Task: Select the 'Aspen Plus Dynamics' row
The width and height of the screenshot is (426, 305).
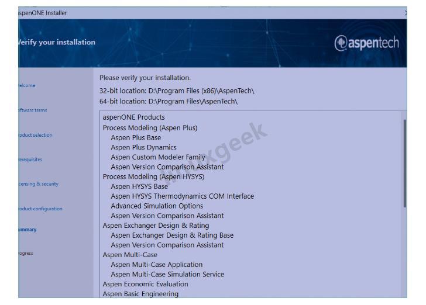Action: [x=144, y=147]
